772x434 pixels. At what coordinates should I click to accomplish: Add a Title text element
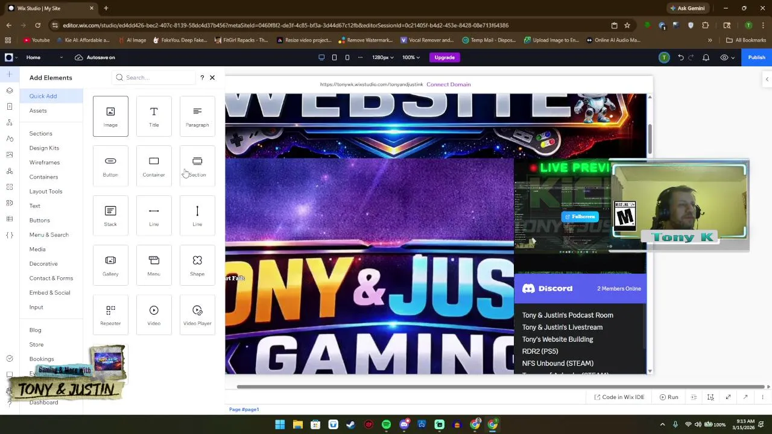point(154,116)
